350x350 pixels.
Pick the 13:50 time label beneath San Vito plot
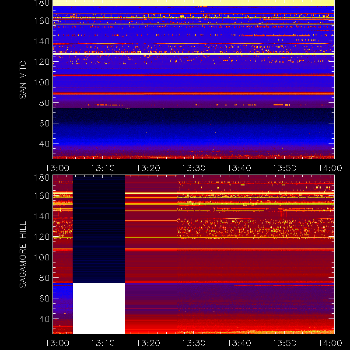tap(285, 168)
